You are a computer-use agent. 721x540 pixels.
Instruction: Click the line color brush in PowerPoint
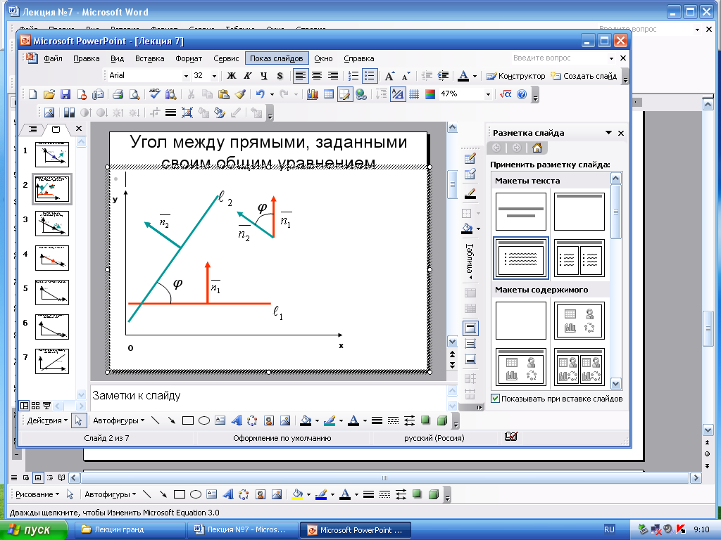tap(330, 420)
